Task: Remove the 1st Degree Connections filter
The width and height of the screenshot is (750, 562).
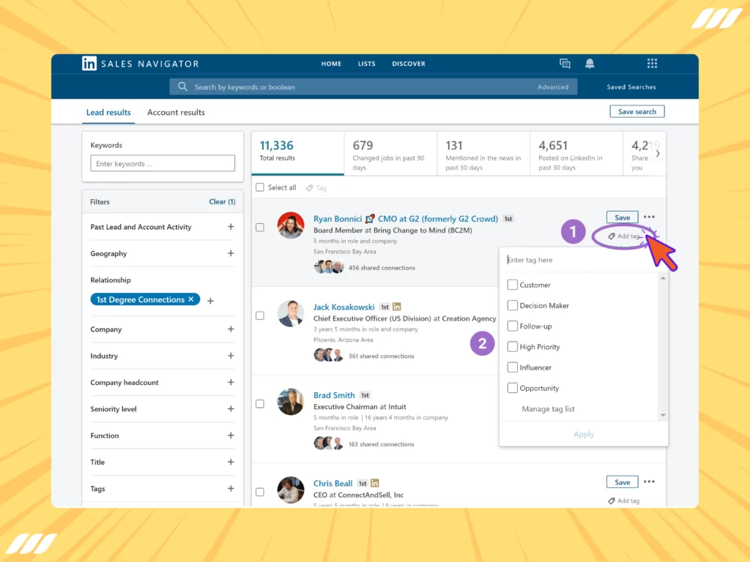Action: point(191,299)
